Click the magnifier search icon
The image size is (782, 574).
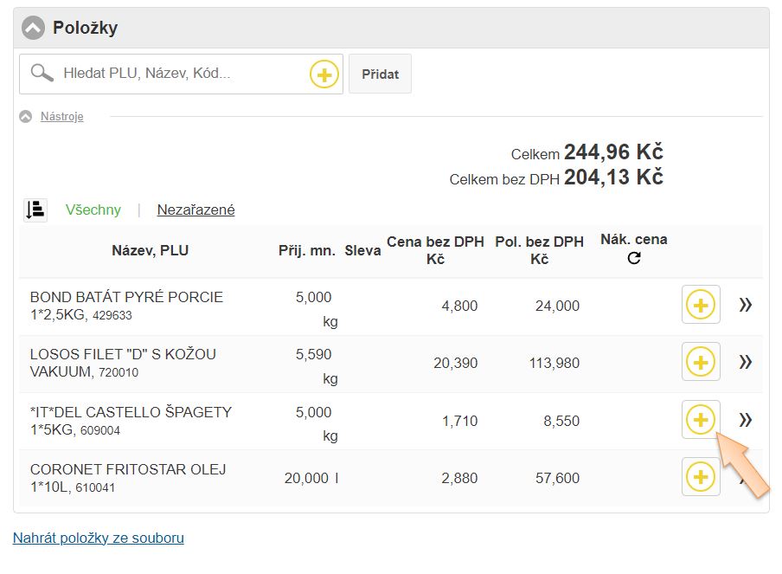point(42,74)
